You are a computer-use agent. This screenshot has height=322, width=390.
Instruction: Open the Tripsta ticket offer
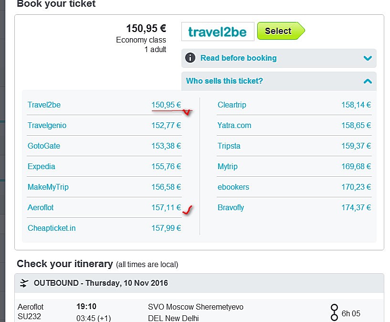tap(229, 146)
